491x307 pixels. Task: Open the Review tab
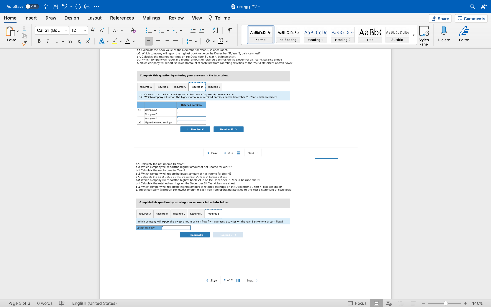[176, 18]
